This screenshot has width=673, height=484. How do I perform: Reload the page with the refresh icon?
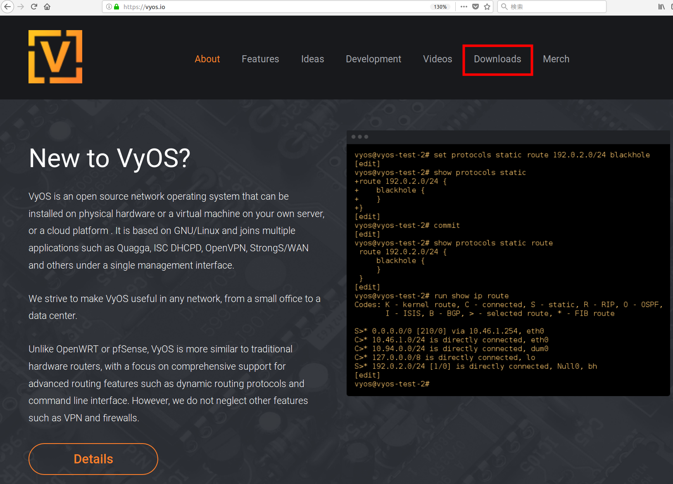(34, 7)
